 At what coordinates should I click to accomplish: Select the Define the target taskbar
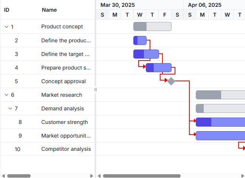point(146,54)
